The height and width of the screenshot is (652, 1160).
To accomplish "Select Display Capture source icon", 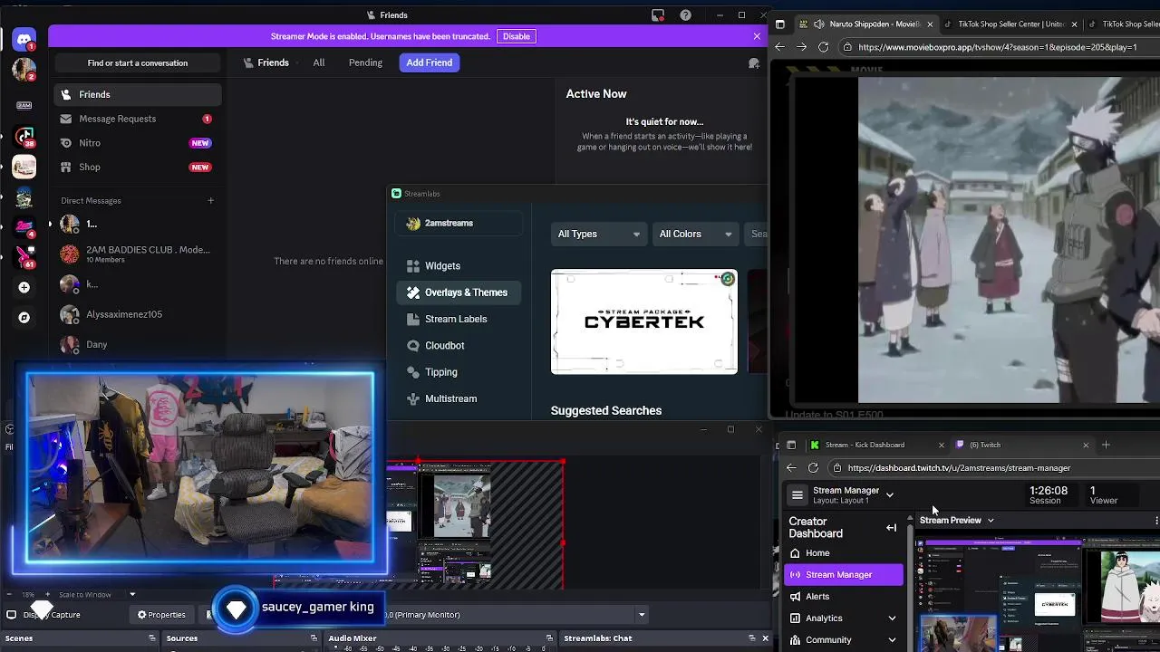I will [12, 615].
